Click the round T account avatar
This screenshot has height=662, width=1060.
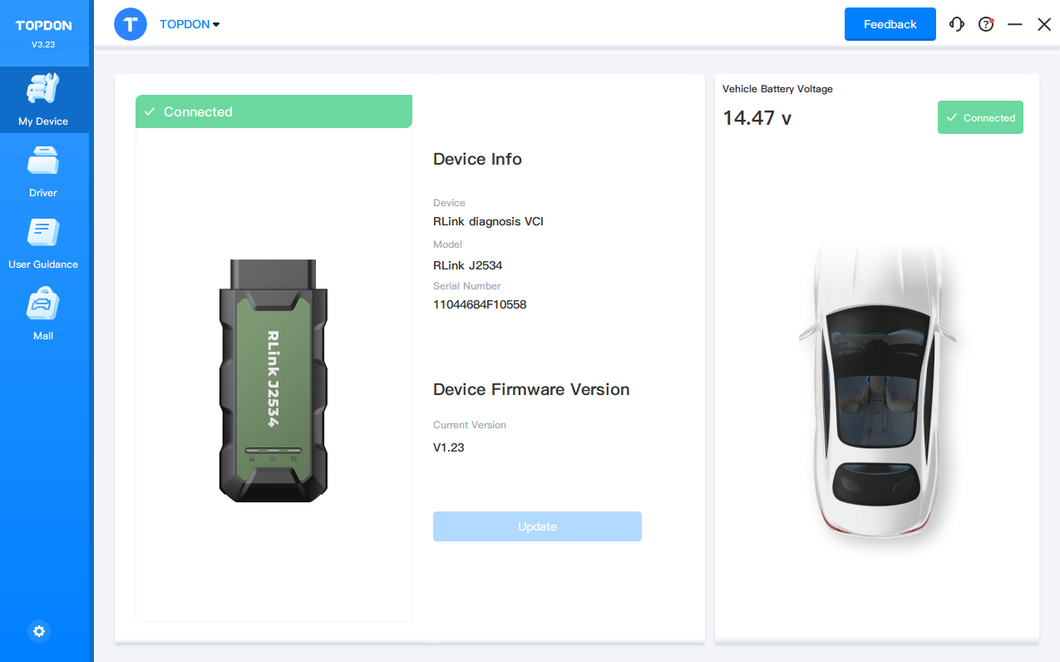coord(130,24)
